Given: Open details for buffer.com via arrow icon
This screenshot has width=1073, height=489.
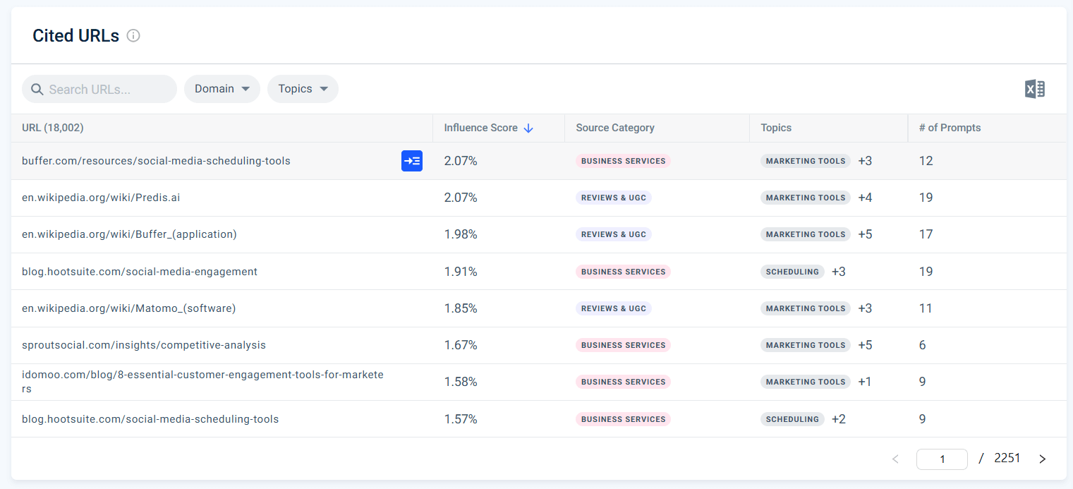Looking at the screenshot, I should tap(412, 161).
